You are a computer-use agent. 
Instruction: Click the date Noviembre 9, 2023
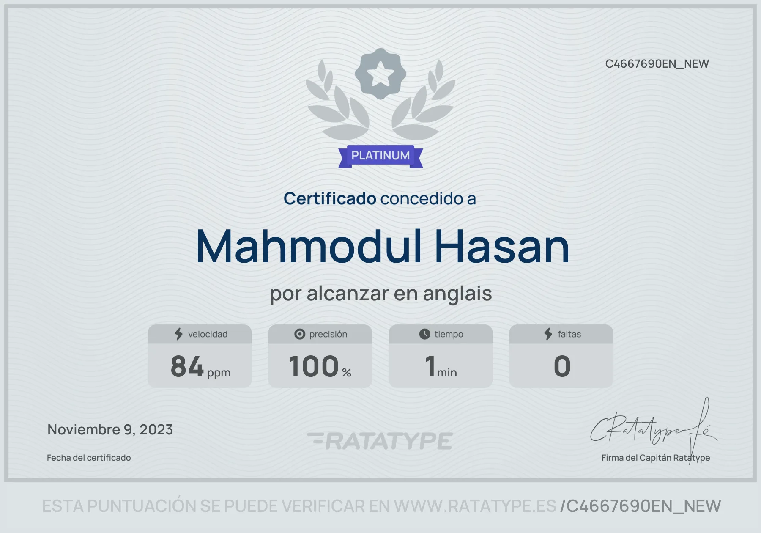[x=110, y=430]
